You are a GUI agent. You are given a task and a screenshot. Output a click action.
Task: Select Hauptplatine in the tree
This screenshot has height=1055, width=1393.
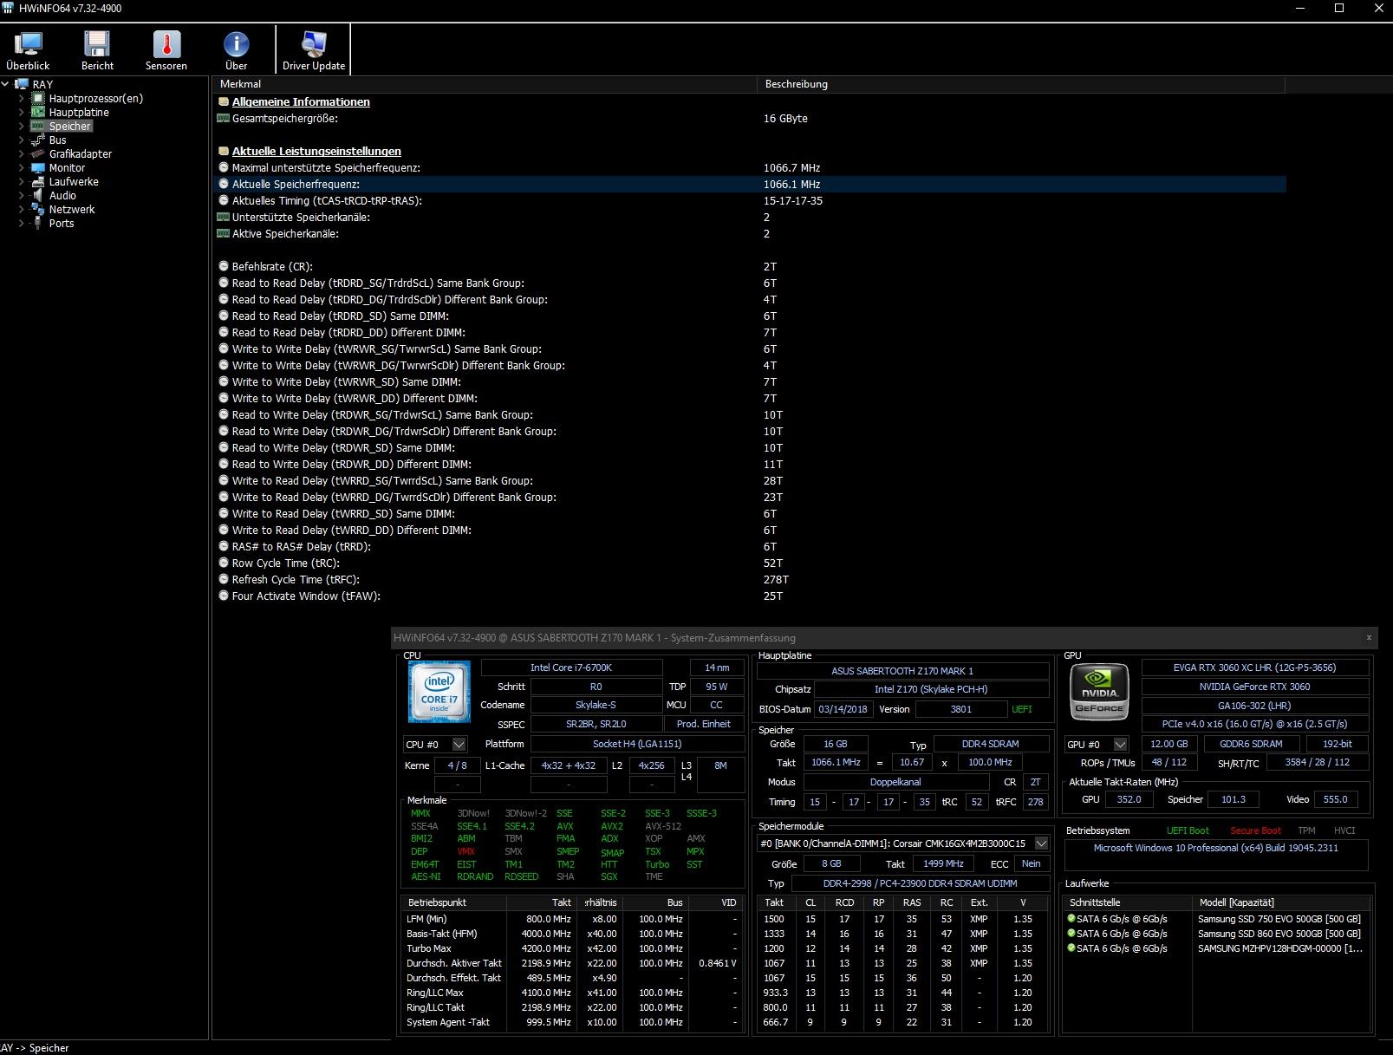(78, 113)
